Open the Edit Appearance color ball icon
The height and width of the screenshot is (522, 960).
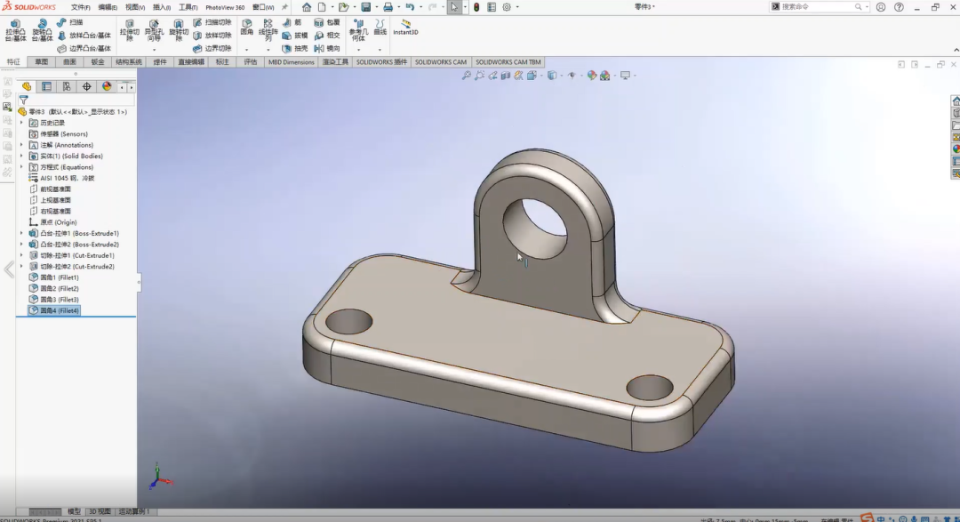tap(591, 76)
